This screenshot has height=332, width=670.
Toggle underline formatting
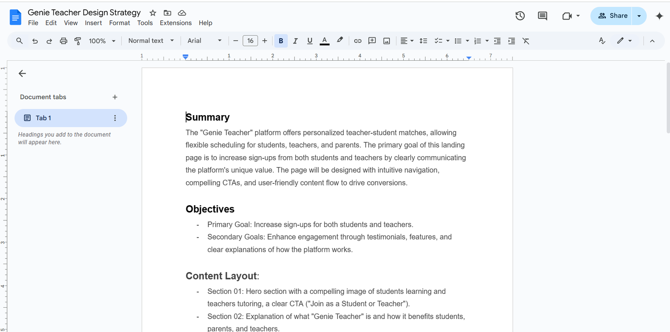(x=310, y=41)
